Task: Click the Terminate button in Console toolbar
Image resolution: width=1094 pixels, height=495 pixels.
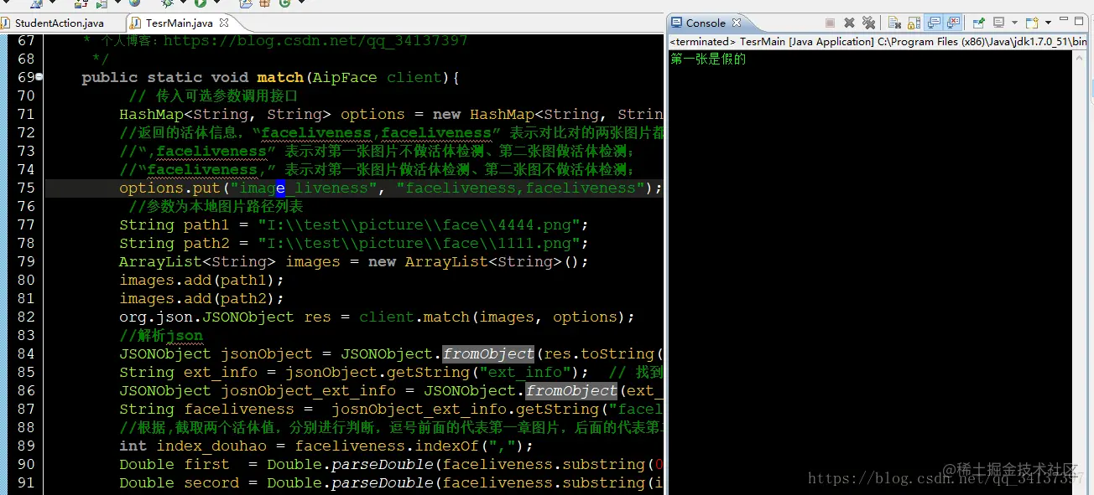Action: 830,23
